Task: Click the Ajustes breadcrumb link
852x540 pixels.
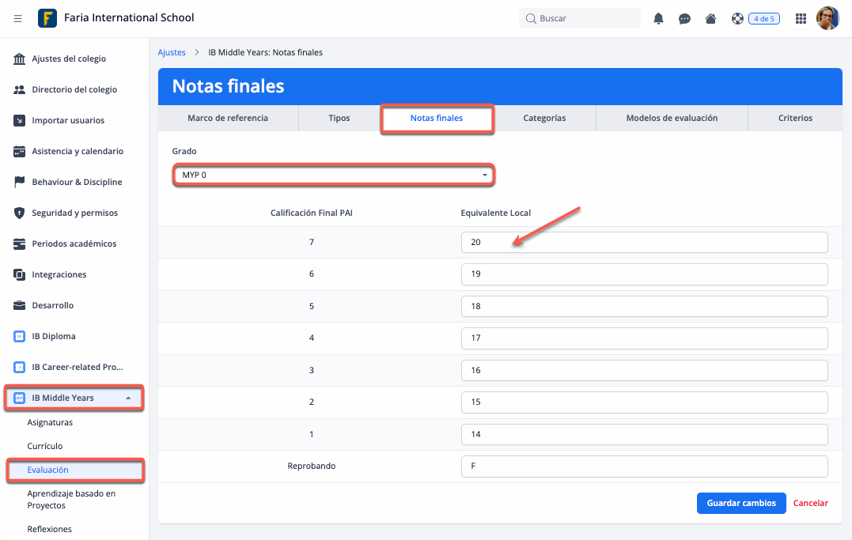Action: [x=172, y=52]
